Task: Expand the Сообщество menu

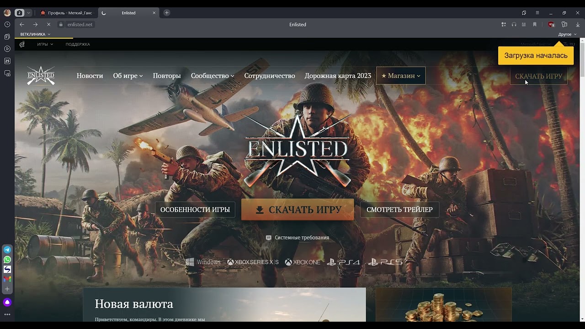Action: pos(213,76)
